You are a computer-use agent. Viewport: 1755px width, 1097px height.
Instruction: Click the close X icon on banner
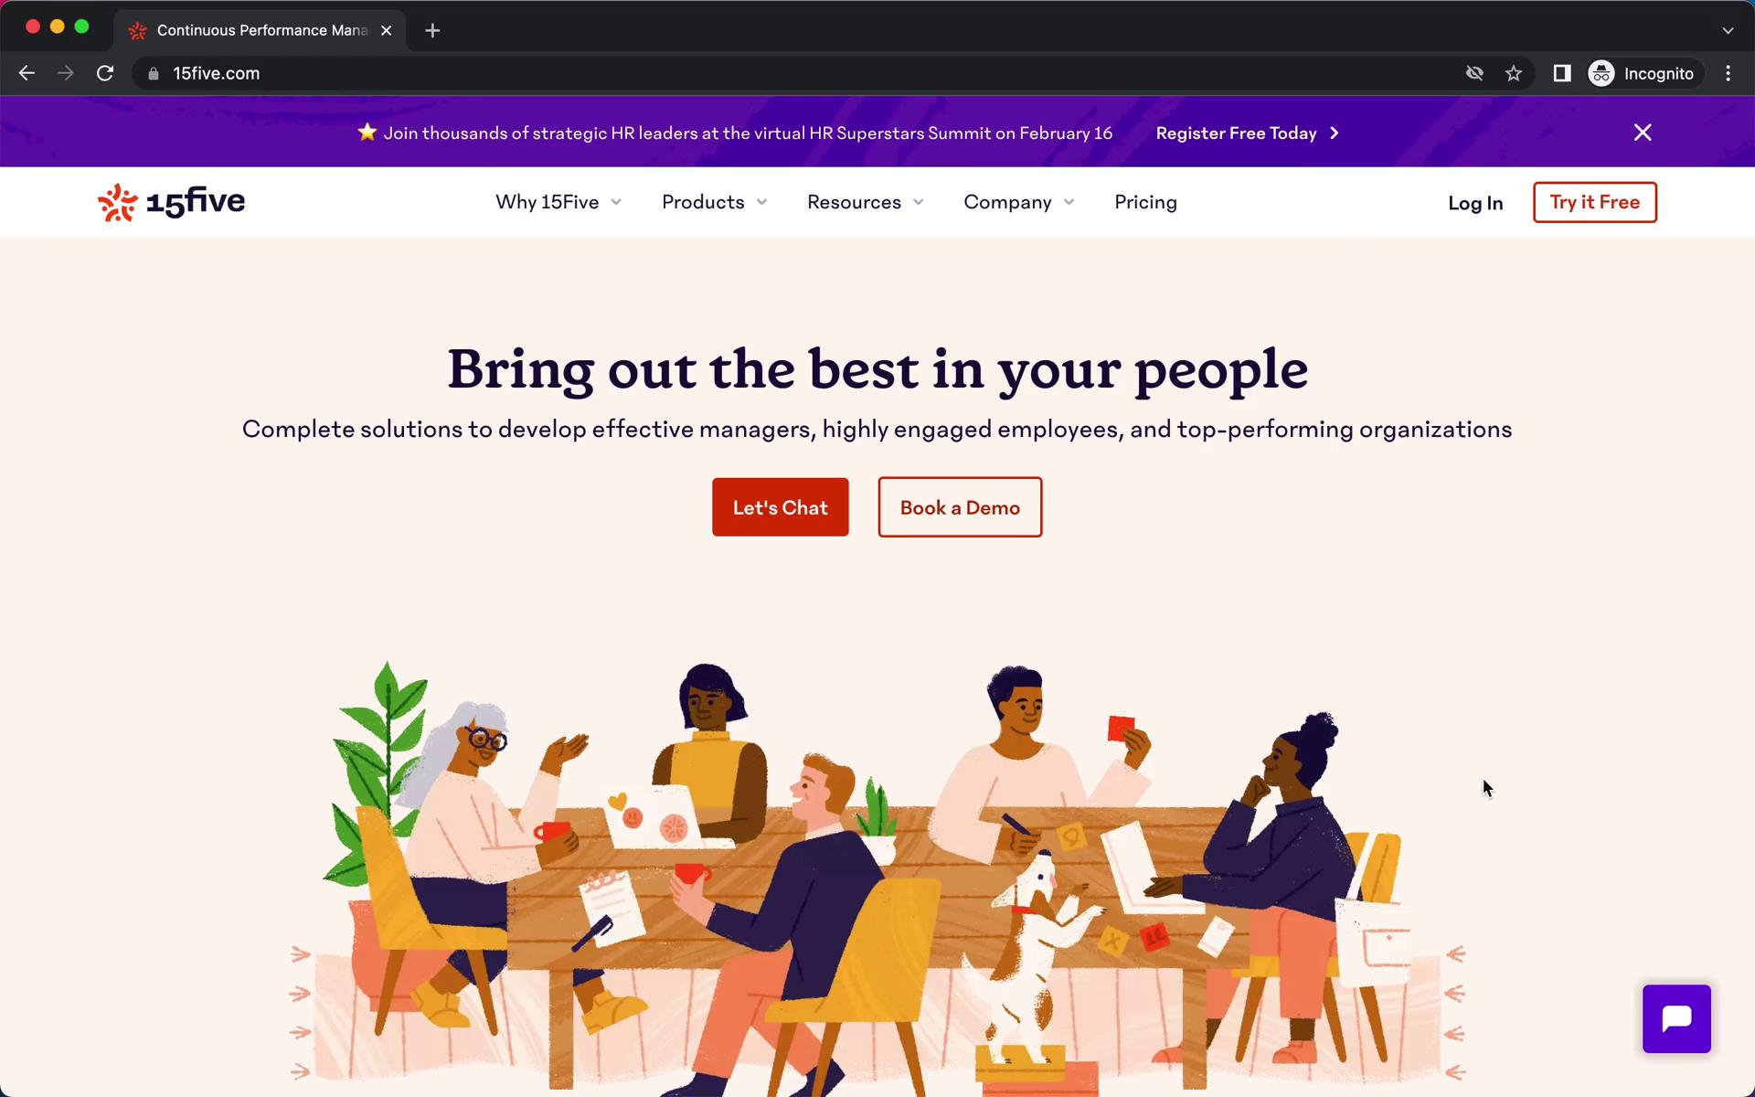pyautogui.click(x=1643, y=132)
